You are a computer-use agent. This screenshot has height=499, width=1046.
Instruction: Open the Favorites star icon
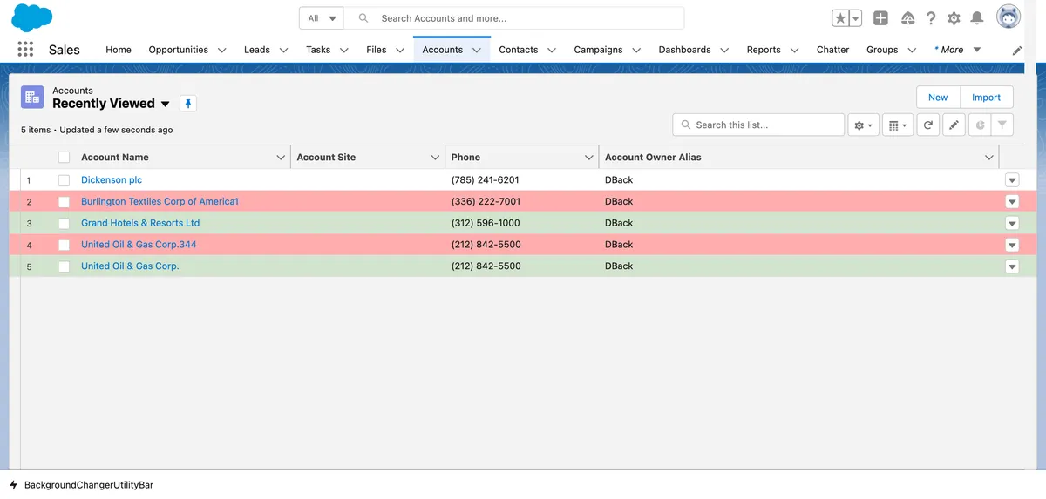click(840, 18)
